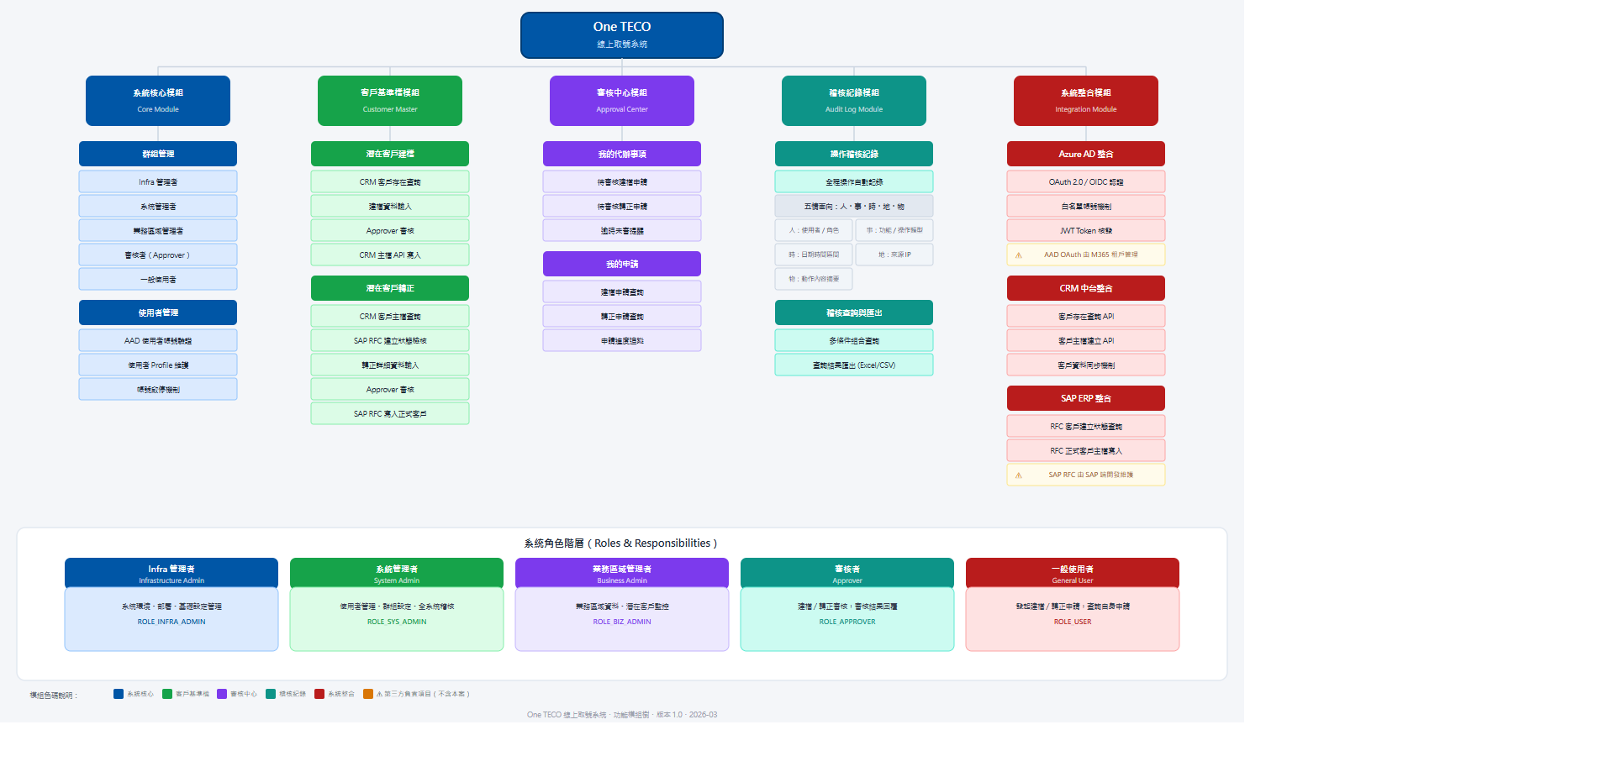The width and height of the screenshot is (1614, 772).
Task: Click the Azure AD 整合 header
Action: (1086, 154)
